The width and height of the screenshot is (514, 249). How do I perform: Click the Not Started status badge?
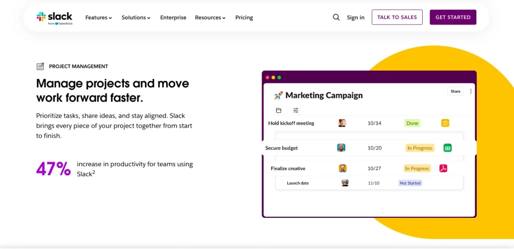tap(410, 183)
